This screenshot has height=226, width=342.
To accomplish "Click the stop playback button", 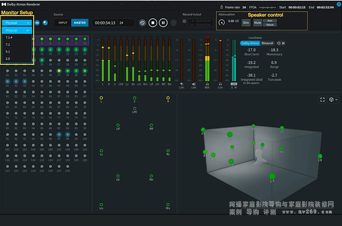I will point(153,23).
